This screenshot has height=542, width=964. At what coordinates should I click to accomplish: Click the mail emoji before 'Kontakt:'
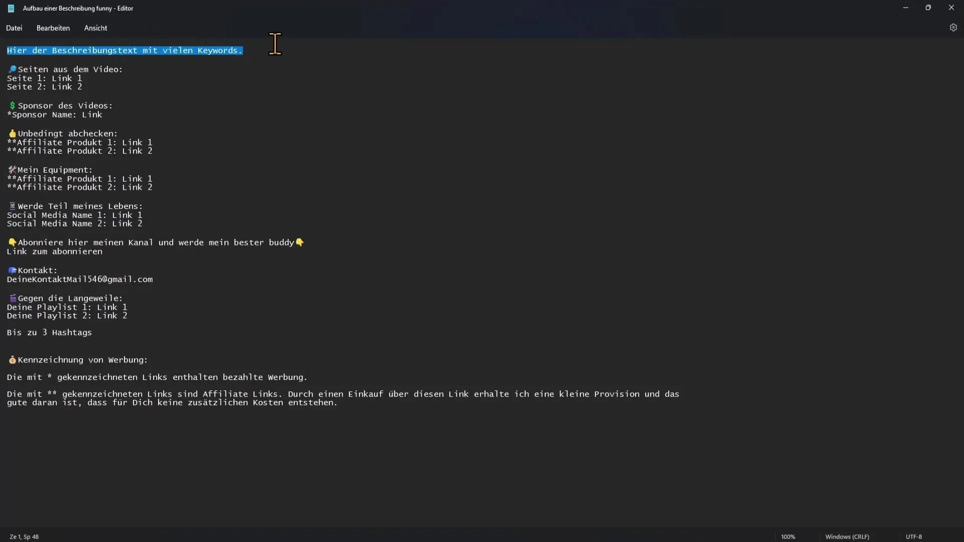[13, 270]
